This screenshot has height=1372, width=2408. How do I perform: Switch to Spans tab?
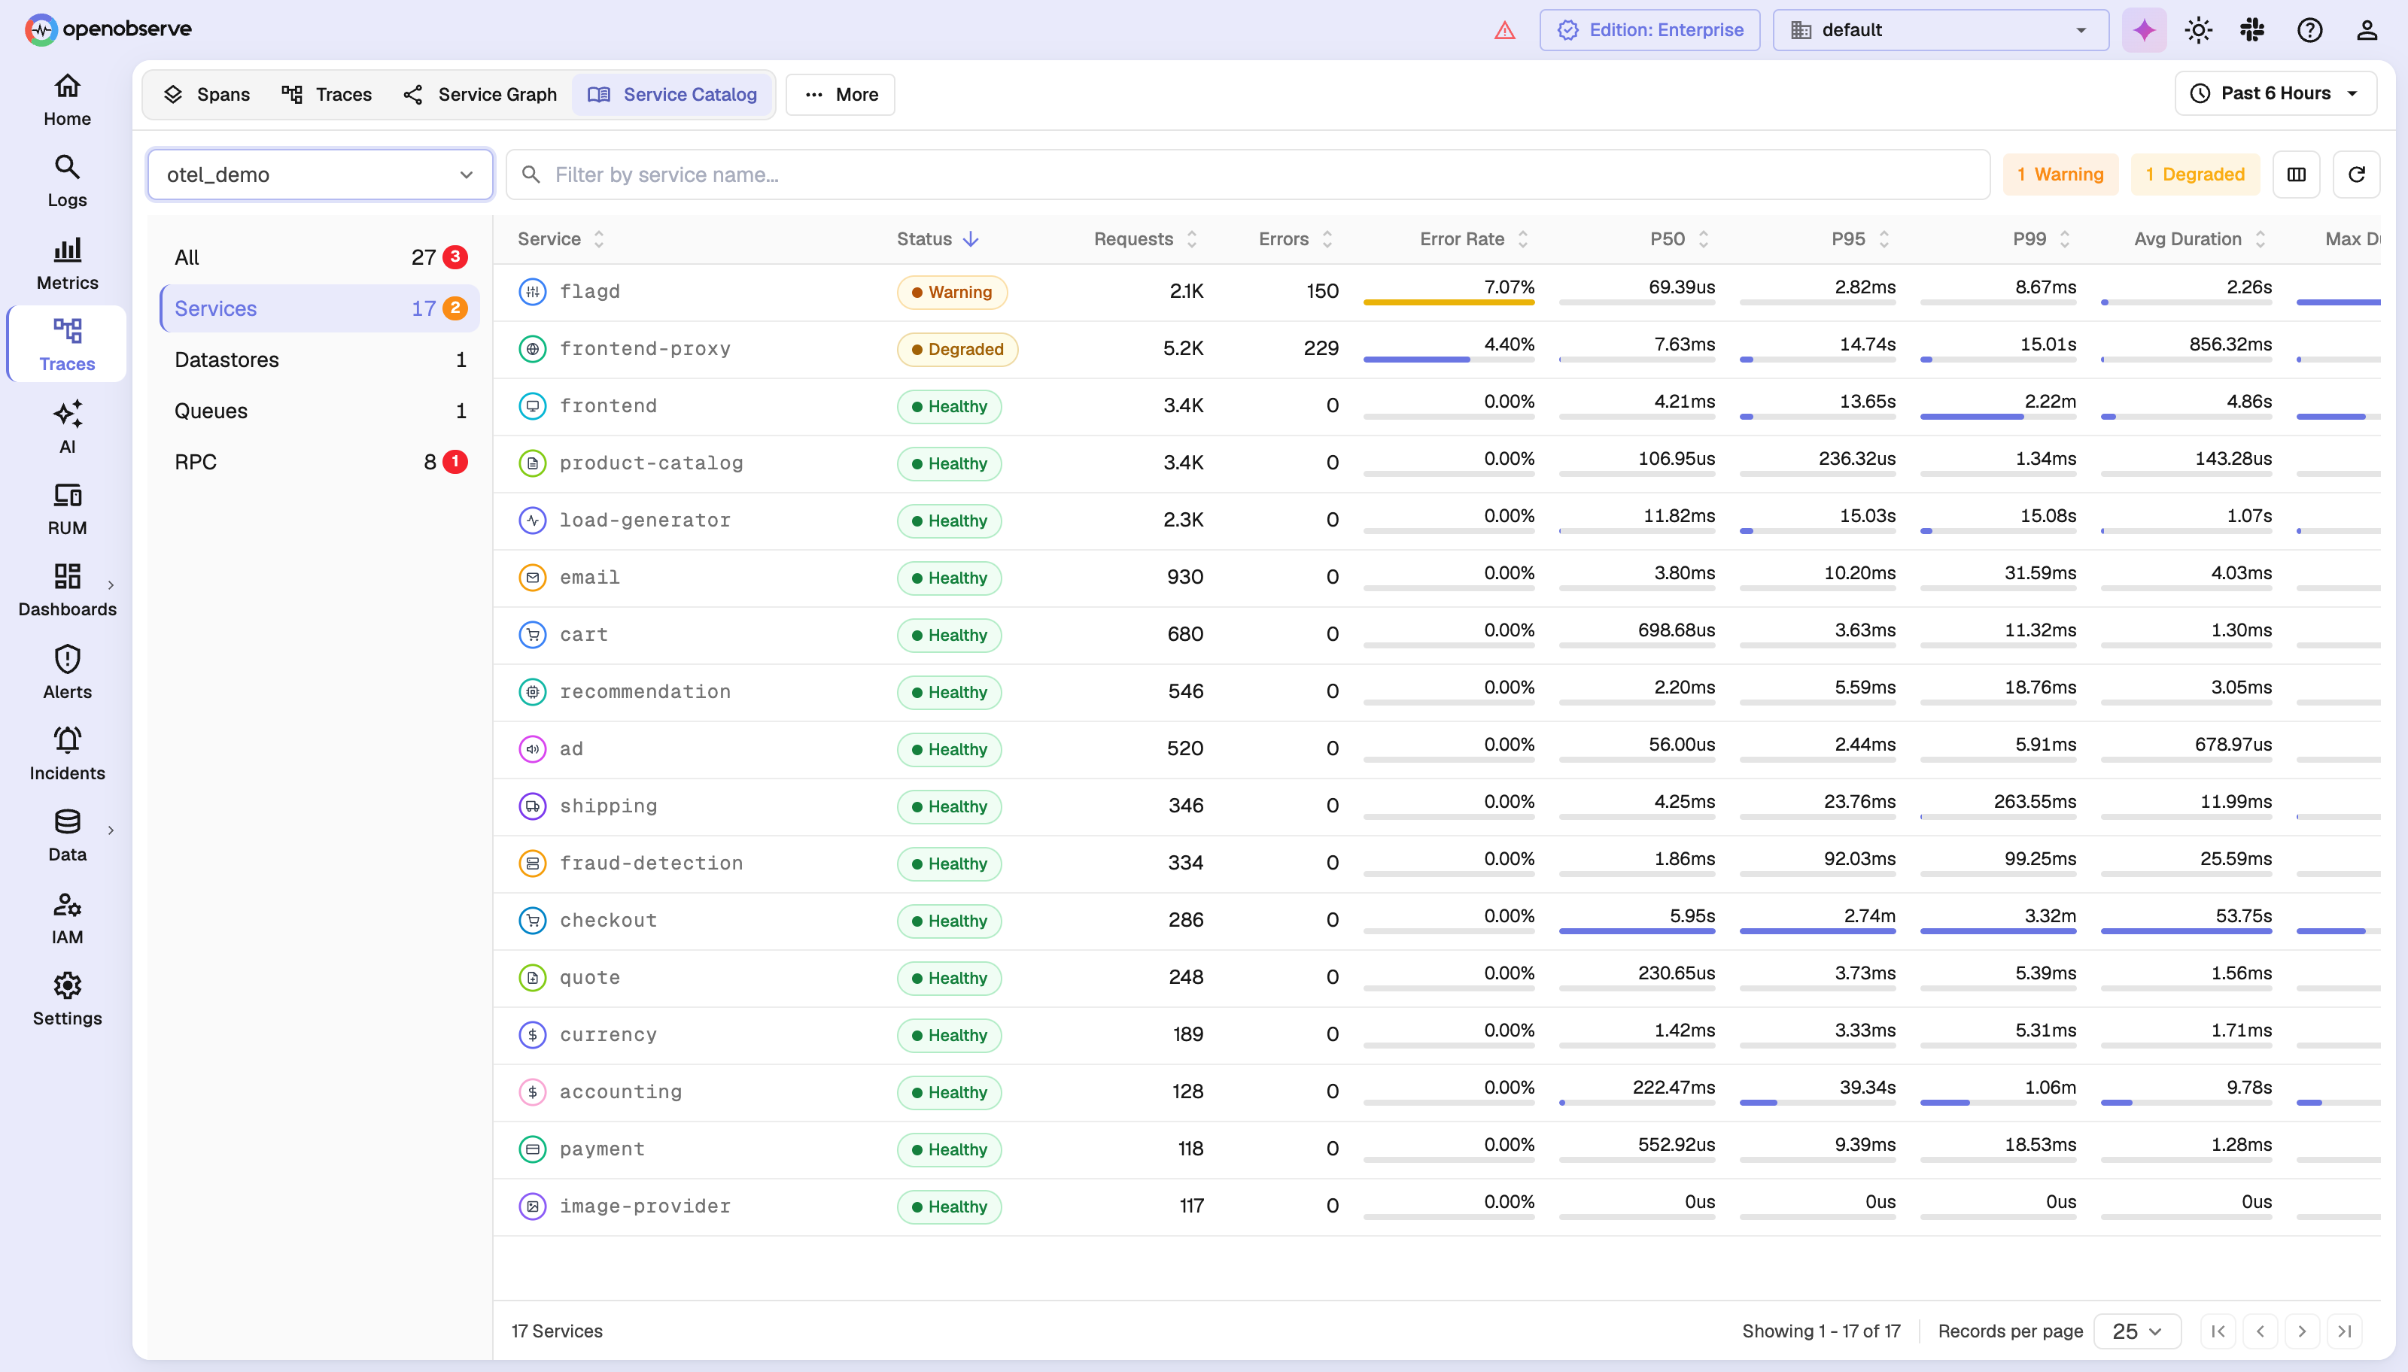point(206,94)
